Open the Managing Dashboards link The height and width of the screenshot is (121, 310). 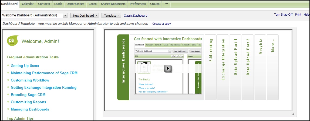click(30, 109)
